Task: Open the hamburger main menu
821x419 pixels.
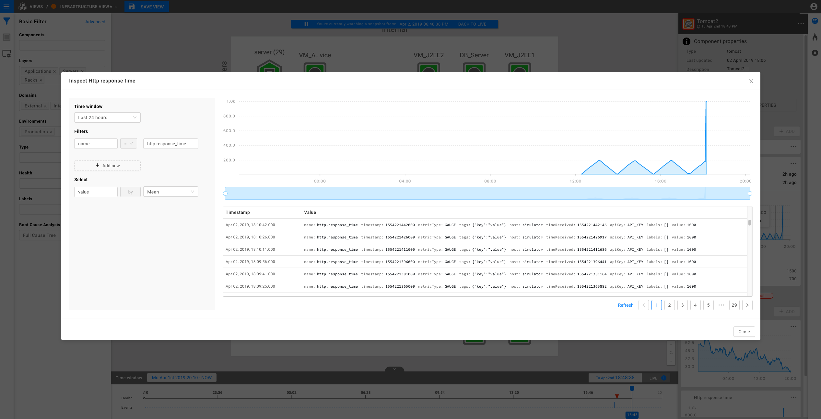Action: point(6,6)
